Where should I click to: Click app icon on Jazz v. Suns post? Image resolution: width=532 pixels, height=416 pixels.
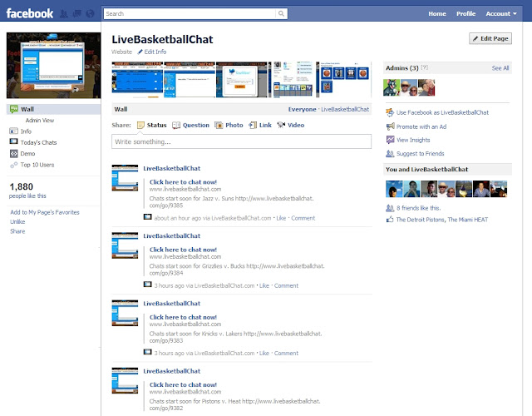click(147, 216)
